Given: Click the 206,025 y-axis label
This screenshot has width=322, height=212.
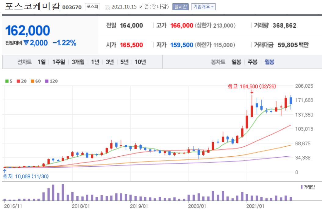Looking at the screenshot, I should pyautogui.click(x=304, y=86).
